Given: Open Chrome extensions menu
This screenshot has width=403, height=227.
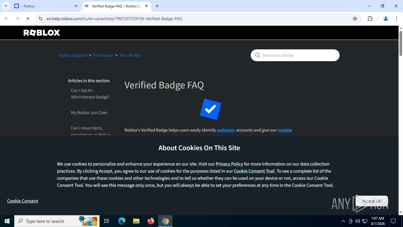Looking at the screenshot, I should pyautogui.click(x=370, y=19).
